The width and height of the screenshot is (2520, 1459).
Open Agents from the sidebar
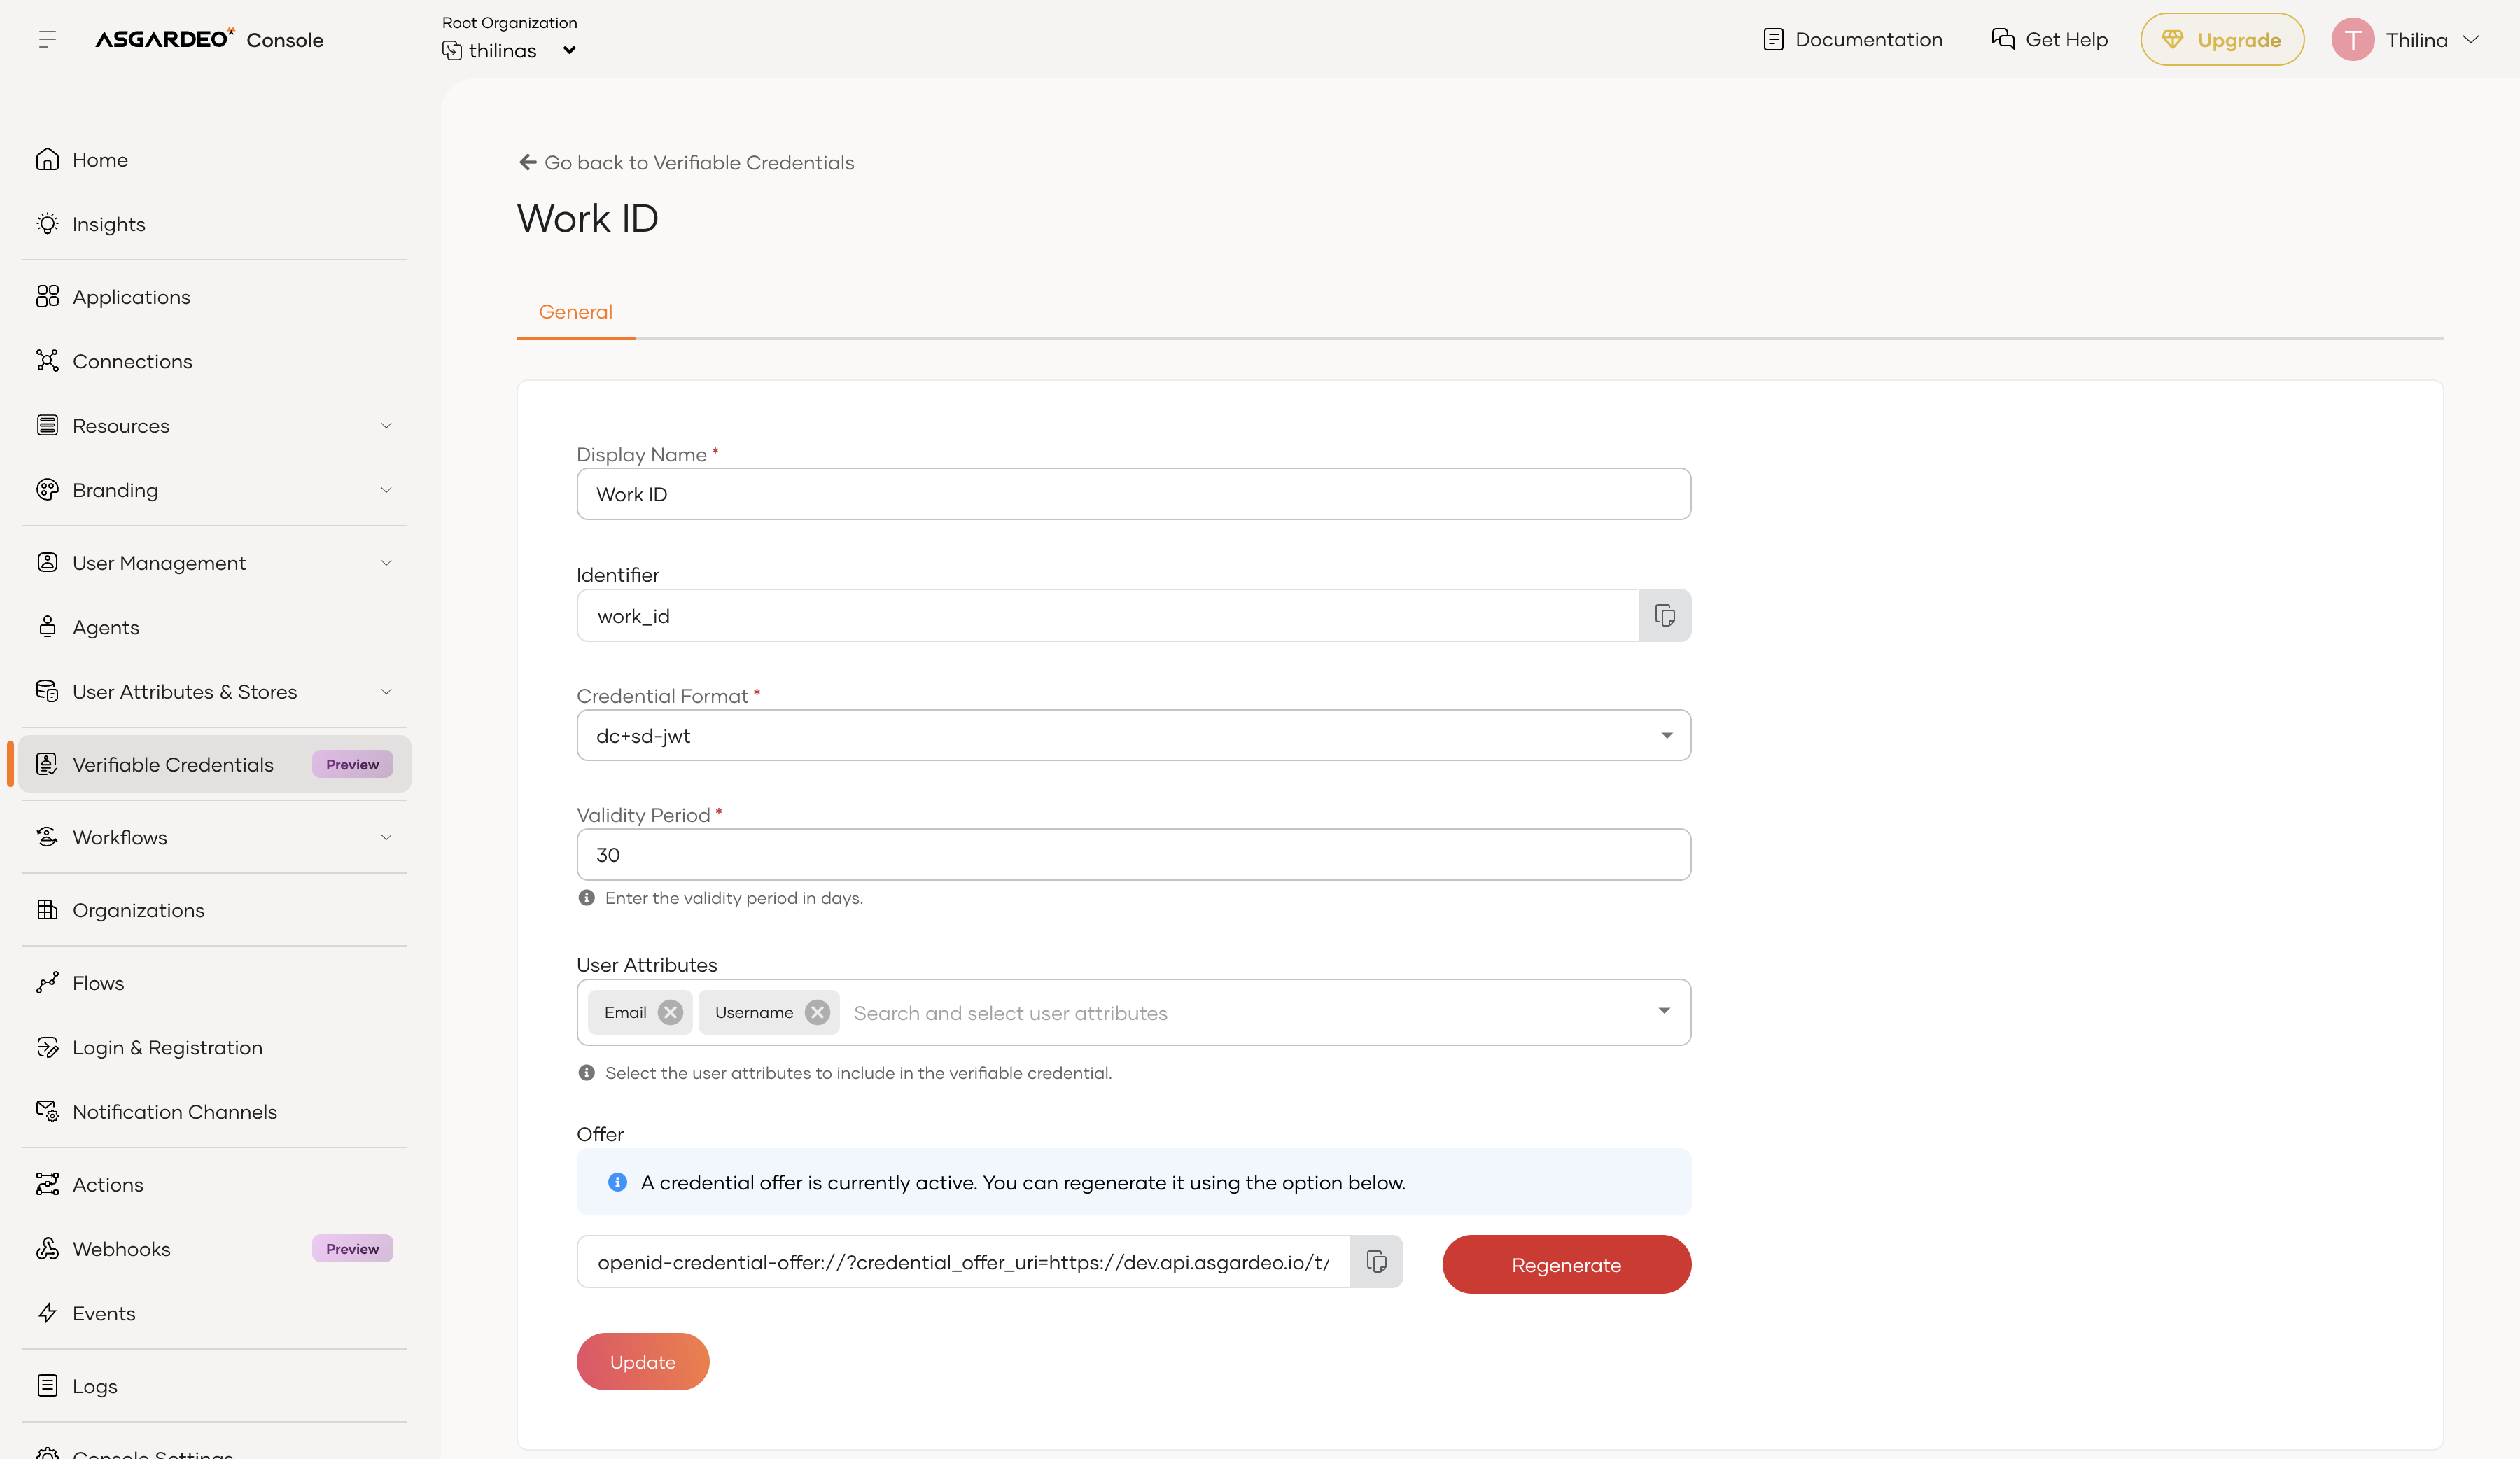(105, 627)
